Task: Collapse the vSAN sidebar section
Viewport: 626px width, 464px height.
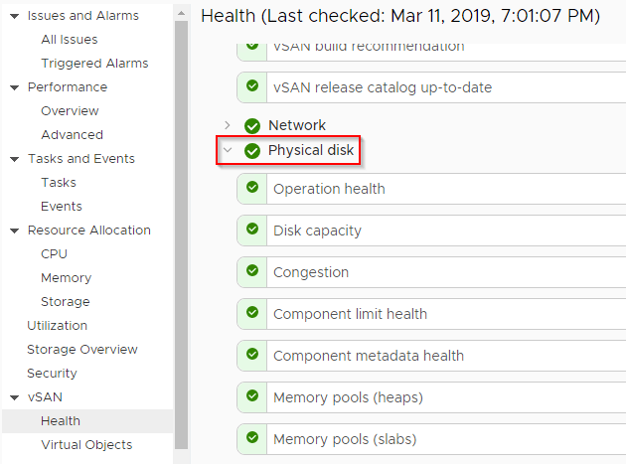Action: [x=14, y=397]
